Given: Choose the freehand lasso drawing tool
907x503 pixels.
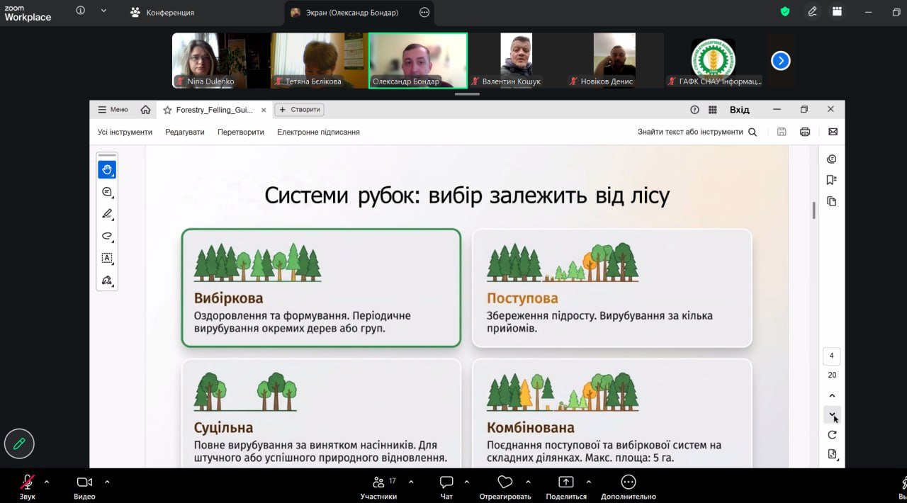Looking at the screenshot, I should [x=107, y=236].
